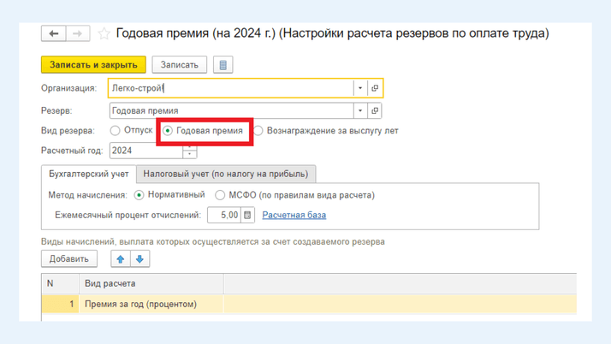
Task: Click row number 1 cell
Action: pos(61,305)
